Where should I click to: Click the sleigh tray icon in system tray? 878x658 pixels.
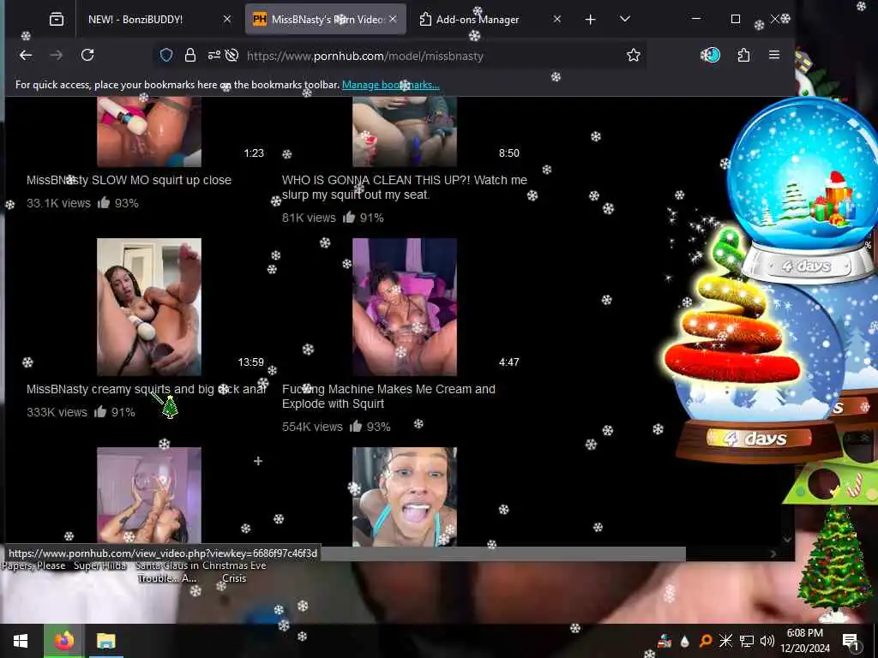[665, 641]
